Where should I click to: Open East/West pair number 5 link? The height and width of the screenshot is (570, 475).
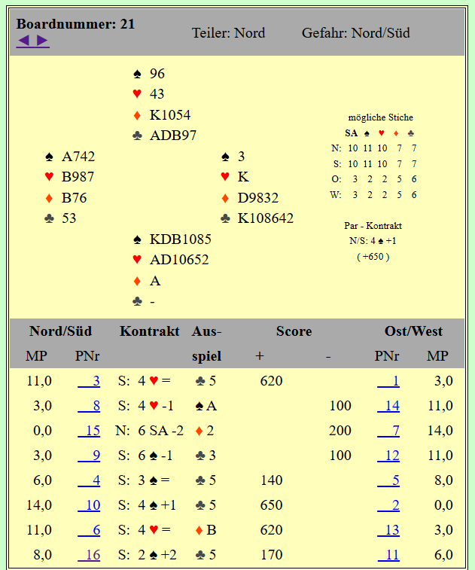[388, 480]
